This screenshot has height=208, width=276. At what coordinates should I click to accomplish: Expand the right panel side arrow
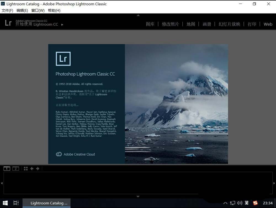coord(274,183)
